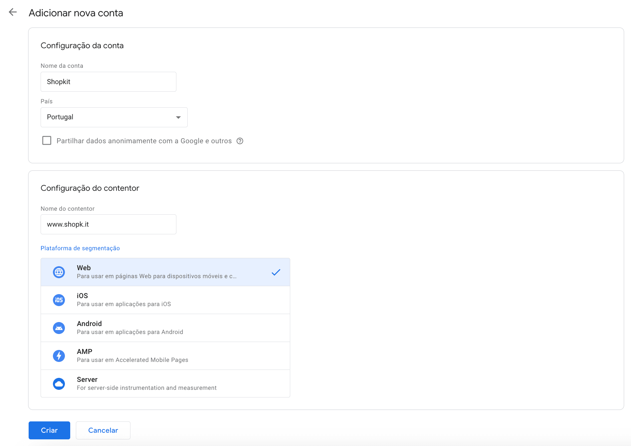Viewport: 631px width, 446px height.
Task: Enable anonymous data sharing with Google checkbox
Action: coord(47,141)
